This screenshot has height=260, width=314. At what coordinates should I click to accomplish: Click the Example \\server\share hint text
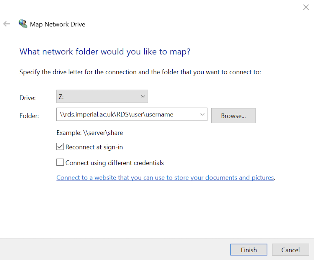(x=90, y=133)
